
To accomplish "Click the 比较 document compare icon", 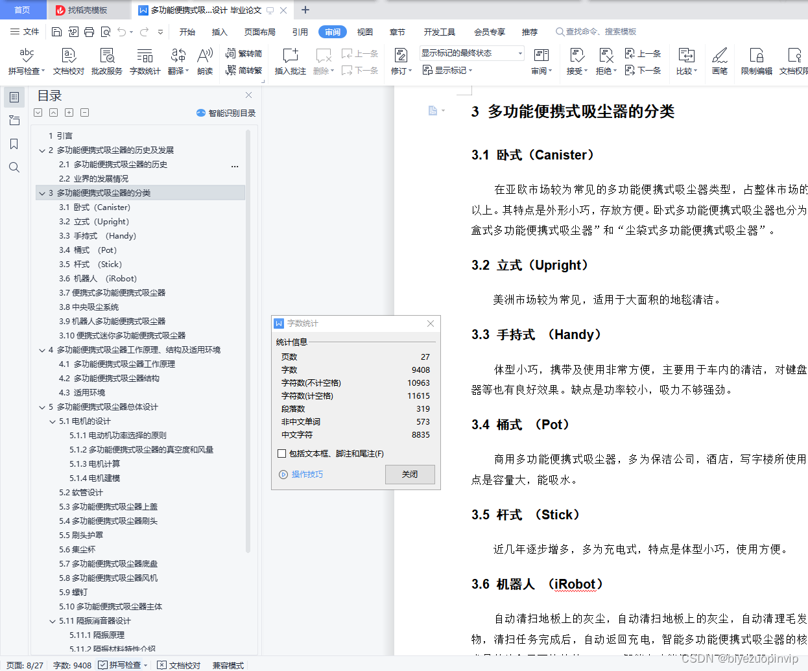I will tap(686, 62).
